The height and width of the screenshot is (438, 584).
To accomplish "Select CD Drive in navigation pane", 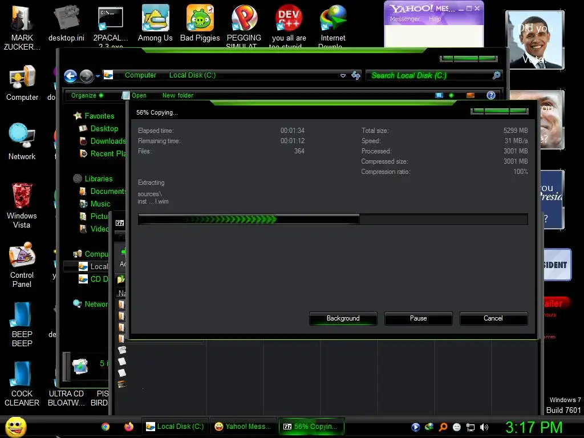I will point(94,279).
